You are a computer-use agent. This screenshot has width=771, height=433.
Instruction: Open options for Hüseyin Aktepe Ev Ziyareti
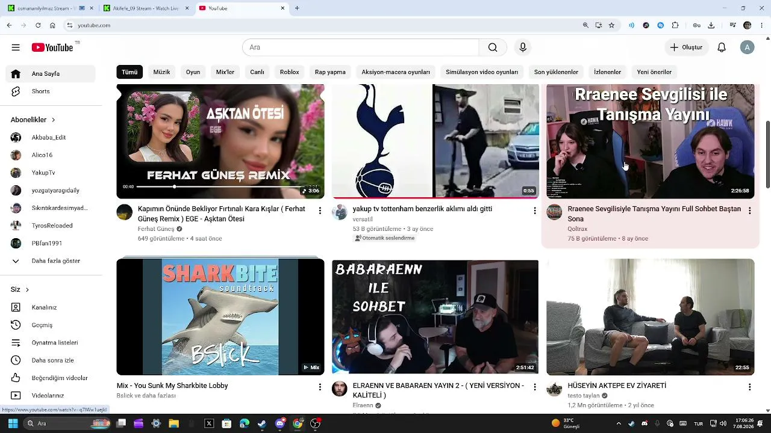749,387
